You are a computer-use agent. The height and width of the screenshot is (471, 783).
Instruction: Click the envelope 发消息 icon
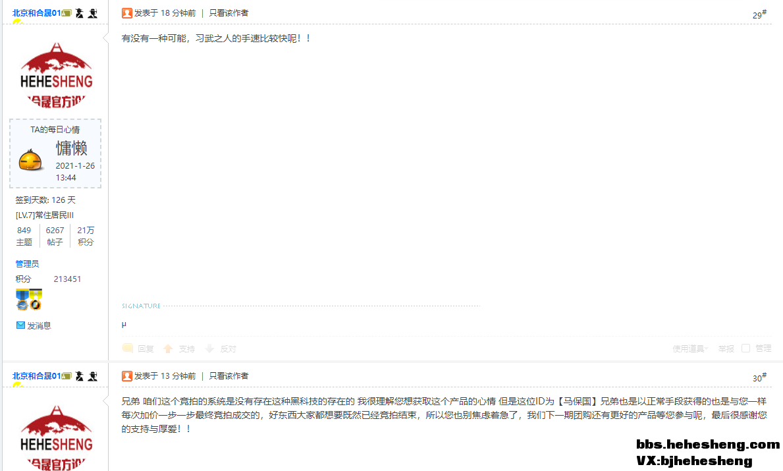pyautogui.click(x=20, y=325)
